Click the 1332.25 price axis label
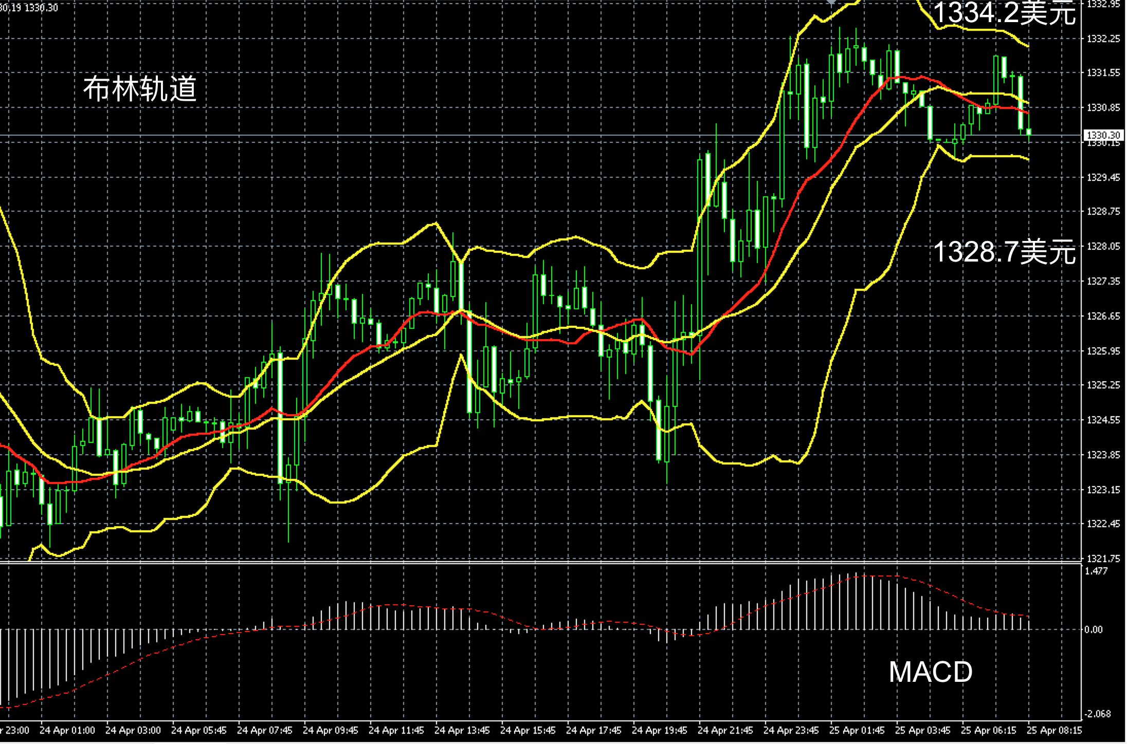The image size is (1127, 744). [x=1103, y=39]
